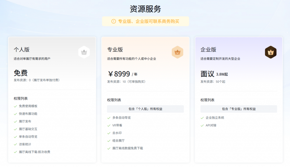The width and height of the screenshot is (290, 167).
Task: Click the 展厅离线下载-按次收费 feature text
Action: coord(34,152)
